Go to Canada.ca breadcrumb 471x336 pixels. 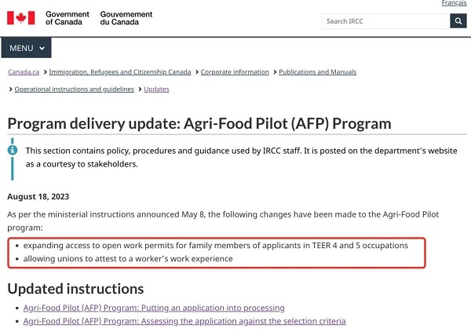[x=24, y=72]
